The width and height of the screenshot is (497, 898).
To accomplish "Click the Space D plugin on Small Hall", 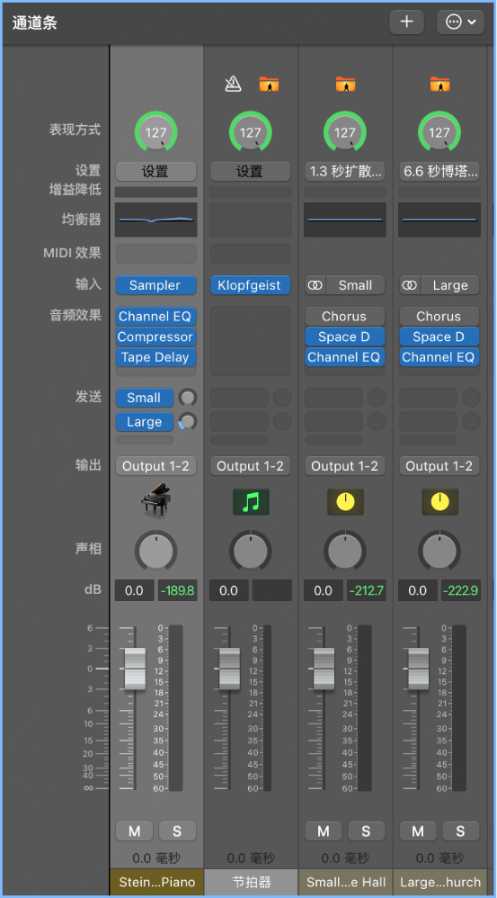I will click(x=345, y=337).
